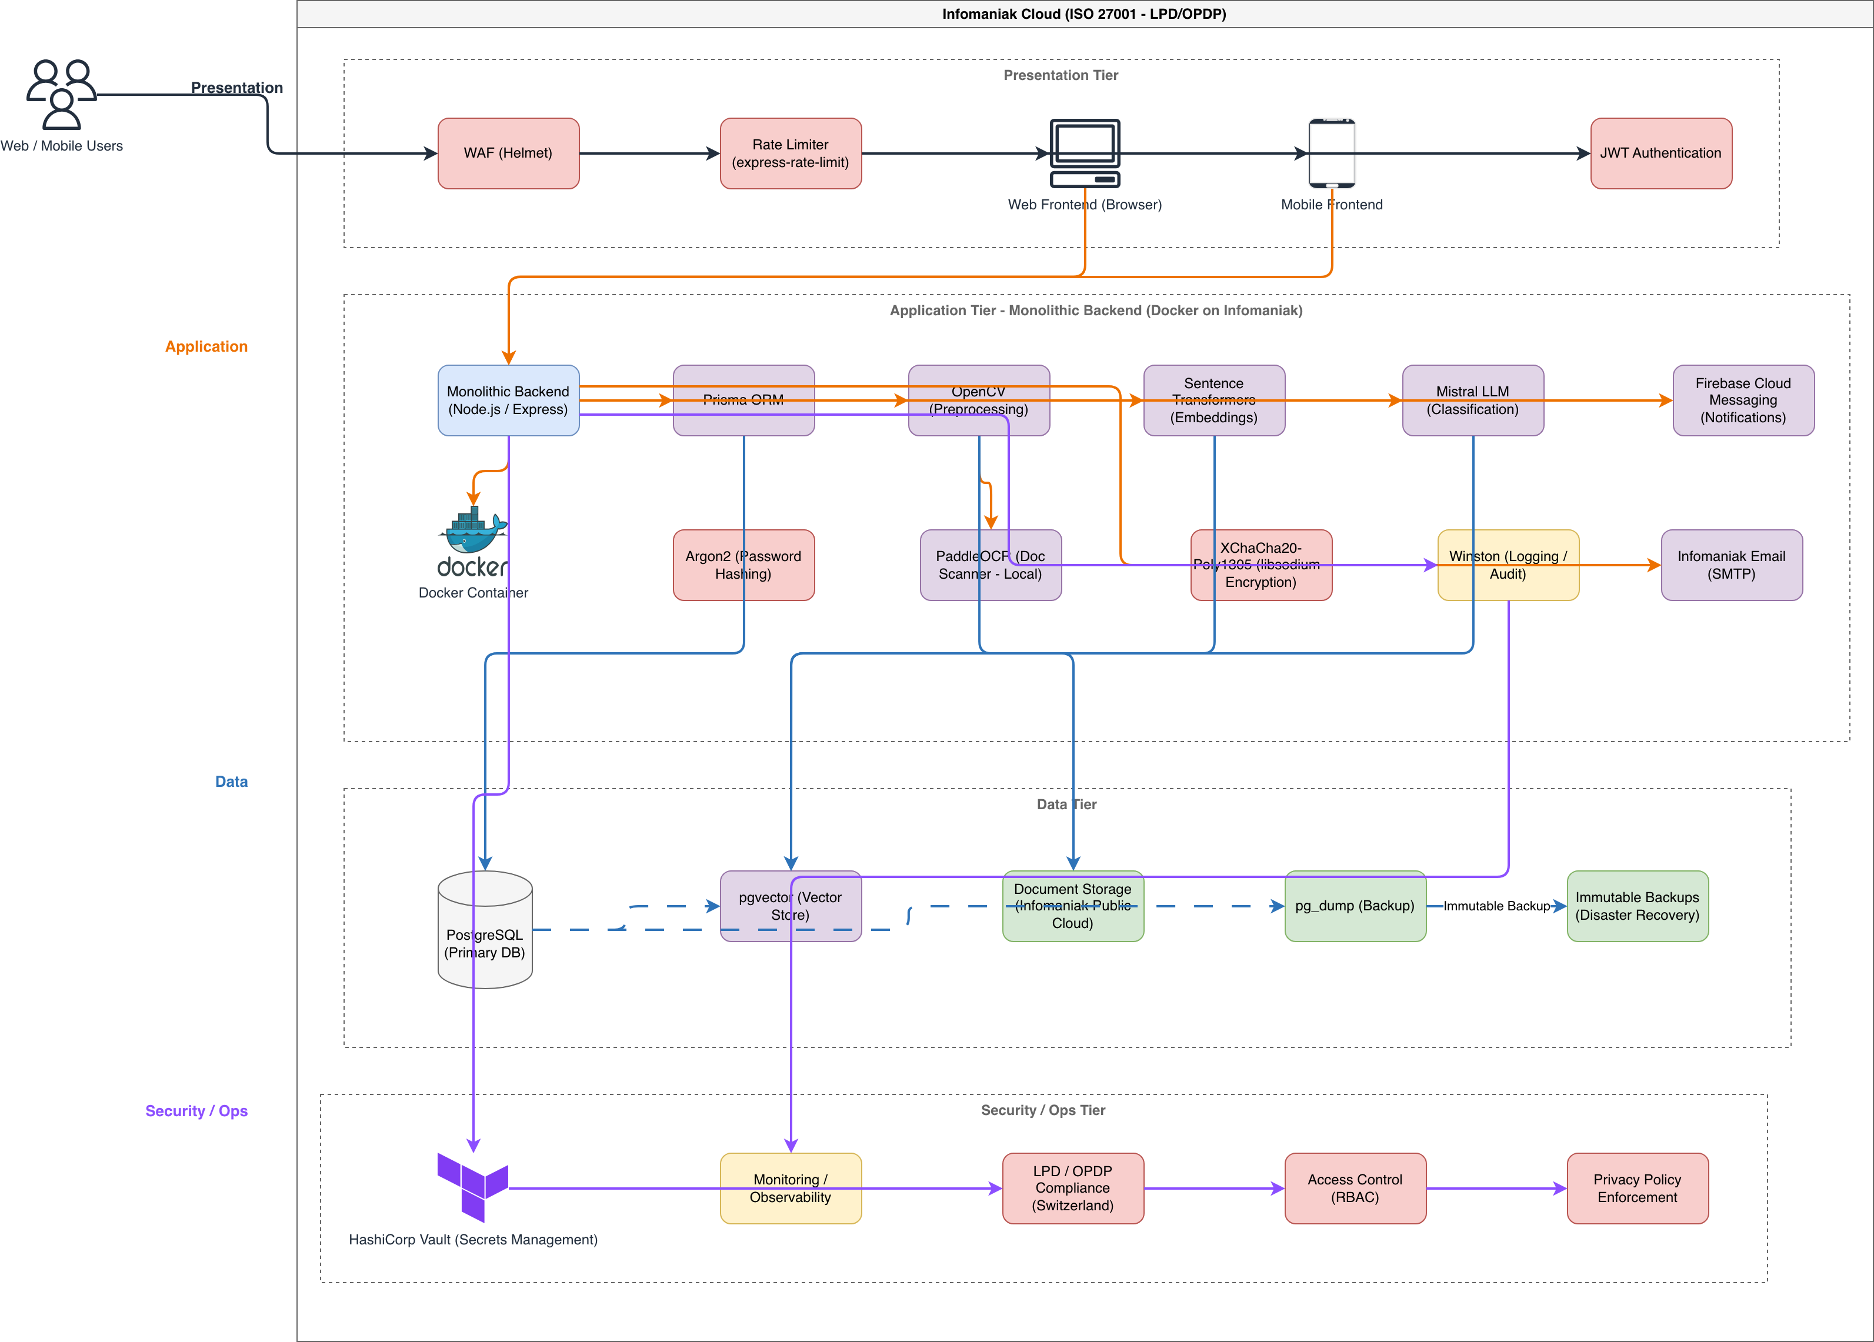Click the Prisma ORM box

[743, 400]
